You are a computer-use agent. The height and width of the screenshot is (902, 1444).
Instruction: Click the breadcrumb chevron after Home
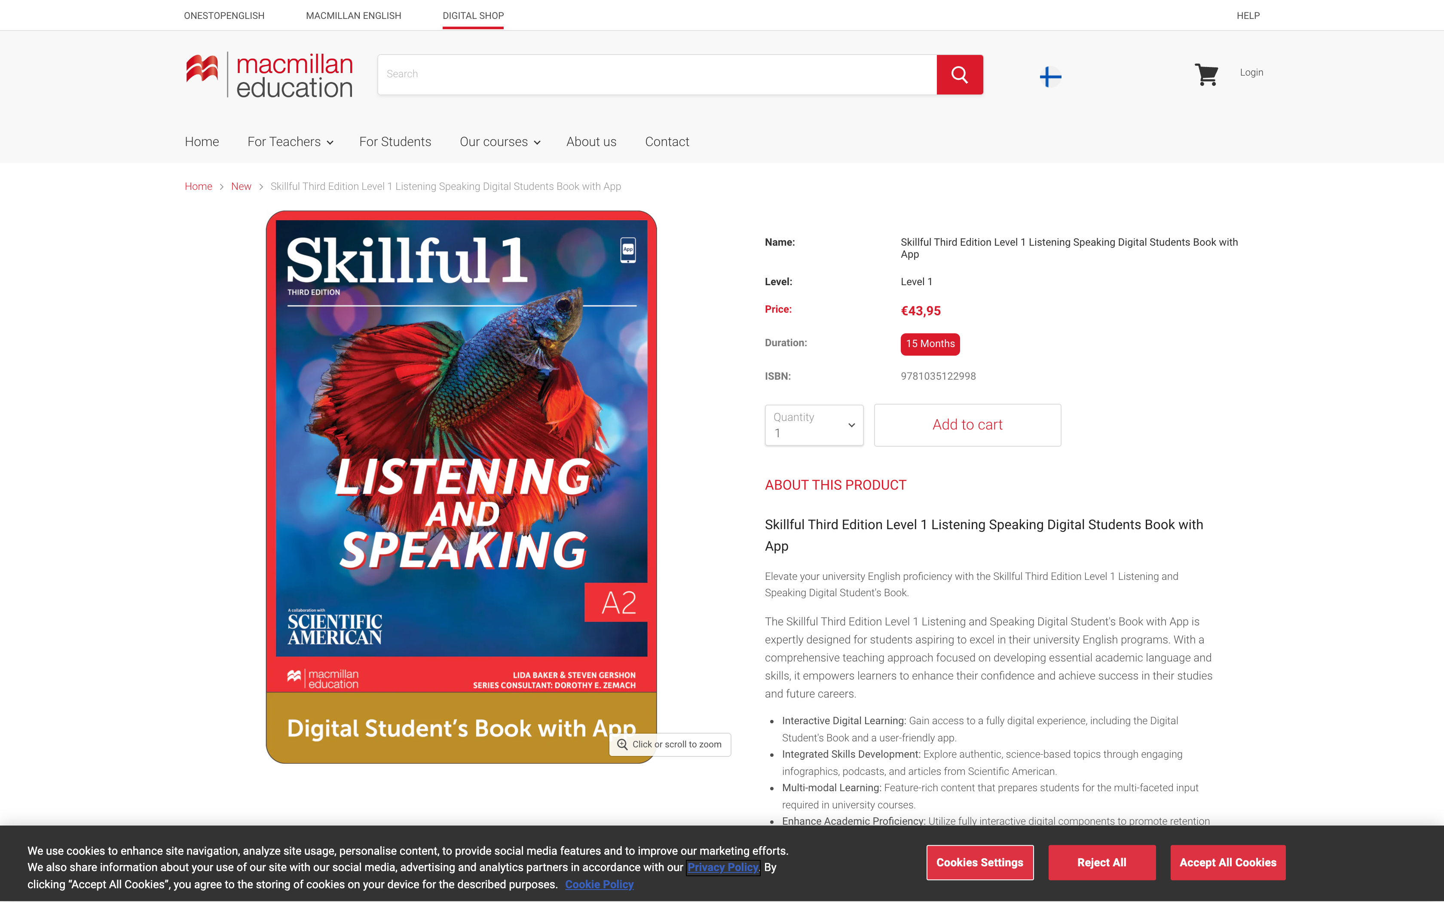click(x=221, y=187)
